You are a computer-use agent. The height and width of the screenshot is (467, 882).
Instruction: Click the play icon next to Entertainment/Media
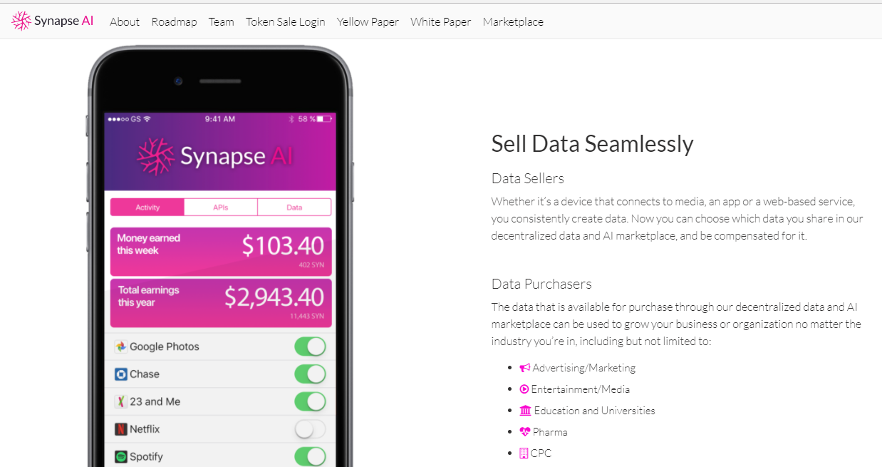click(x=525, y=389)
